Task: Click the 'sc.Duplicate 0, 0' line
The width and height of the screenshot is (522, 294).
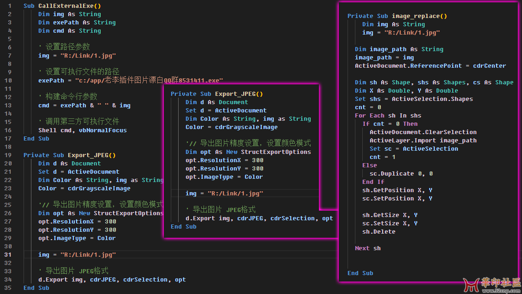Action: pyautogui.click(x=401, y=174)
